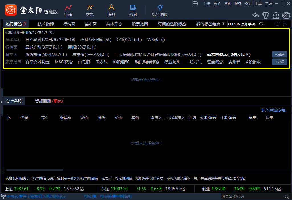The height and width of the screenshot is (200, 292).
Task: Click search magnifier next to 600519 贵州茅台
Action: [261, 24]
